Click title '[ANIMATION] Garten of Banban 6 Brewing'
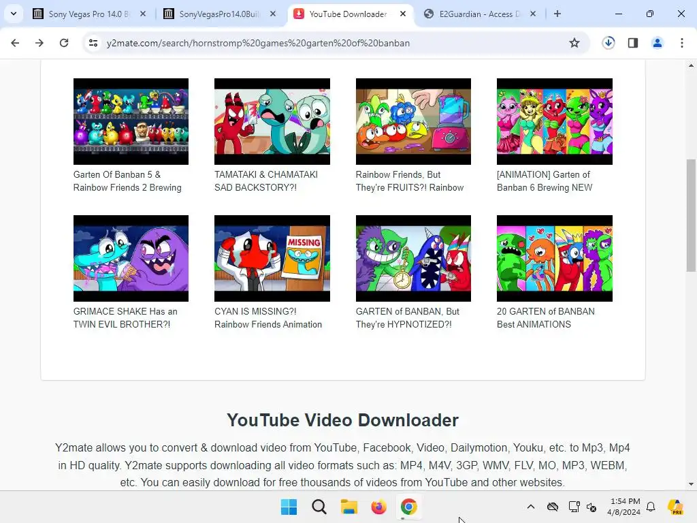697x523 pixels. pyautogui.click(x=545, y=181)
